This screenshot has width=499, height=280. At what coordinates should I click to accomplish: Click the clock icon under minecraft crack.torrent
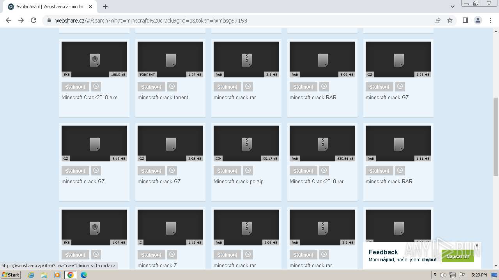click(x=172, y=87)
